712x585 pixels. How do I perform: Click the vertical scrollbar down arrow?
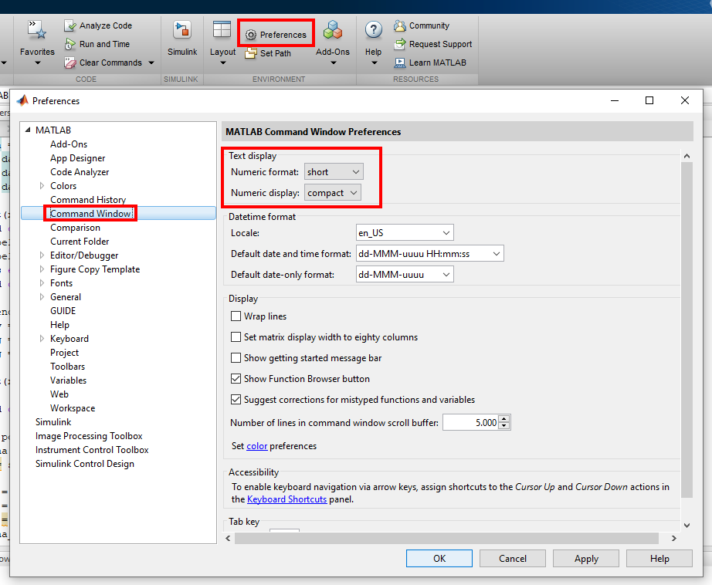687,525
